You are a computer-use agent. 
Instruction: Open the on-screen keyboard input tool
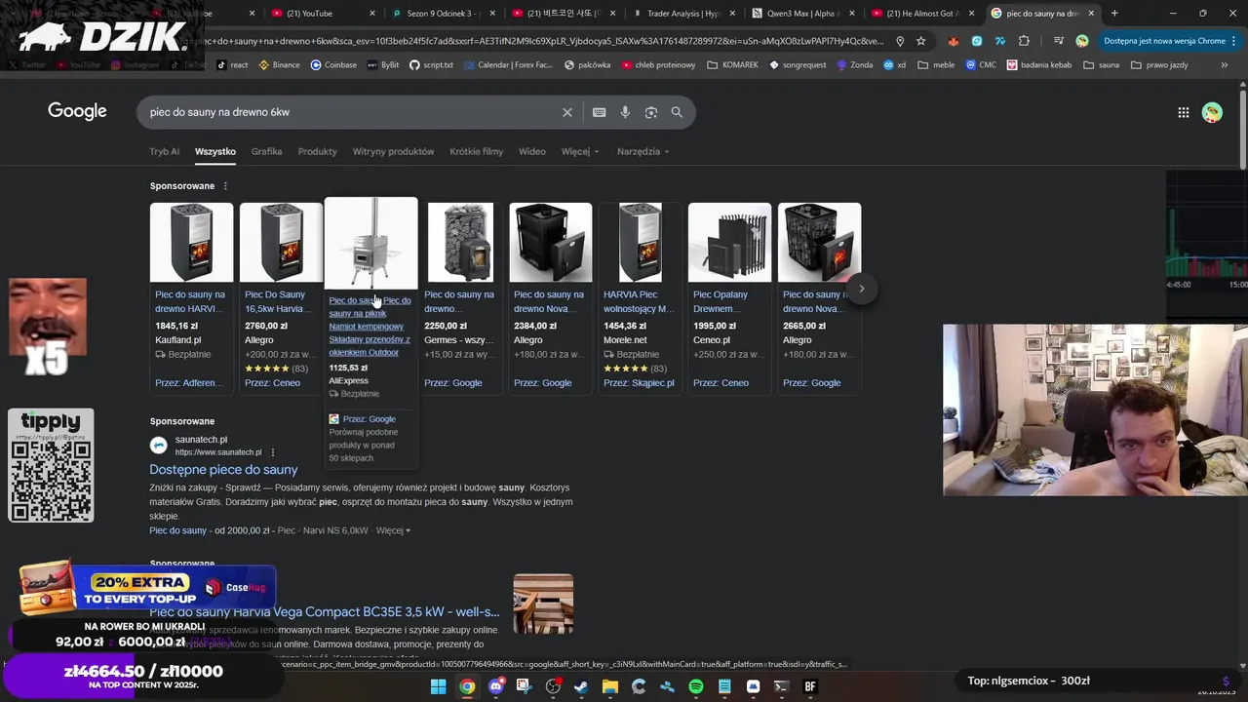(599, 112)
